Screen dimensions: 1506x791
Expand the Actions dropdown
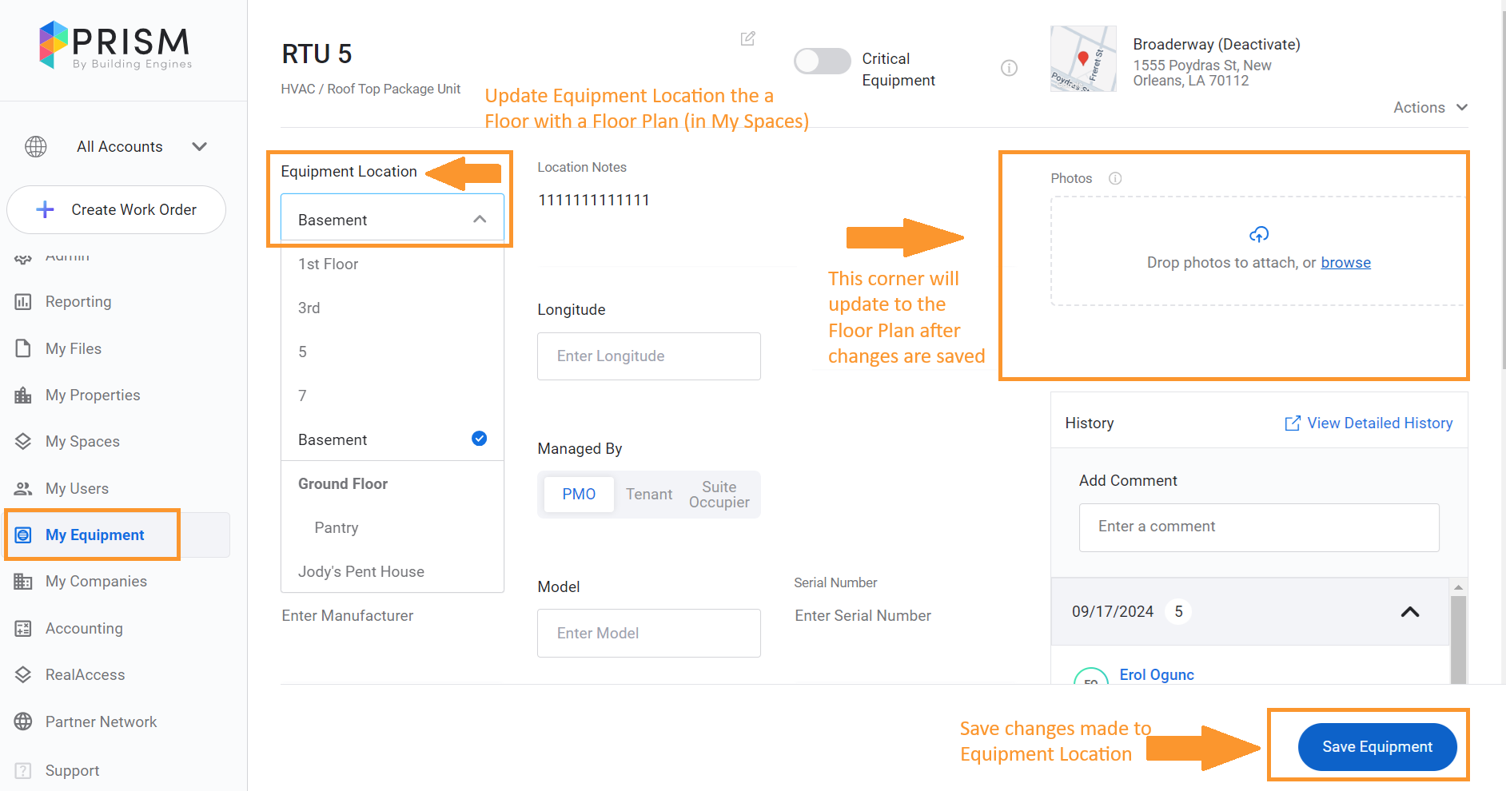click(1429, 107)
